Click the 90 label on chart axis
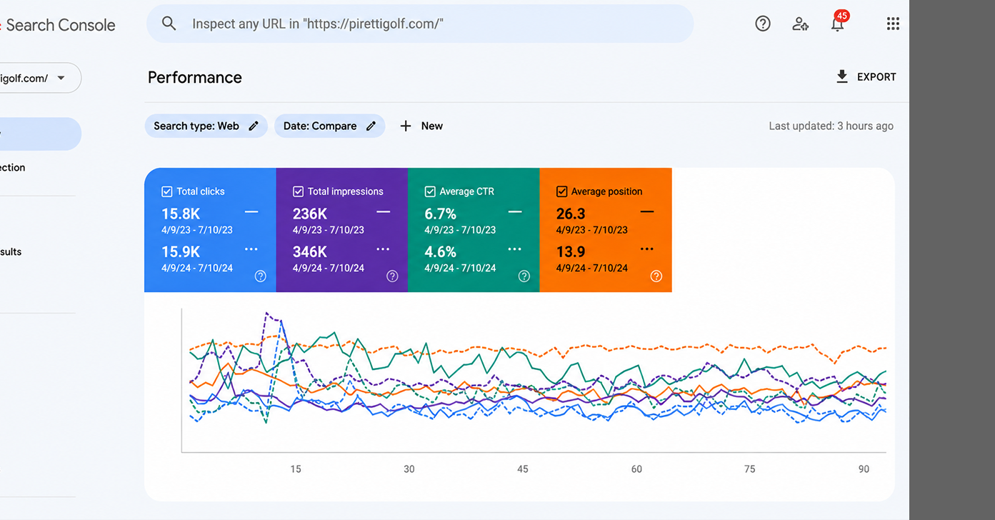Viewport: 995px width, 520px height. point(864,469)
